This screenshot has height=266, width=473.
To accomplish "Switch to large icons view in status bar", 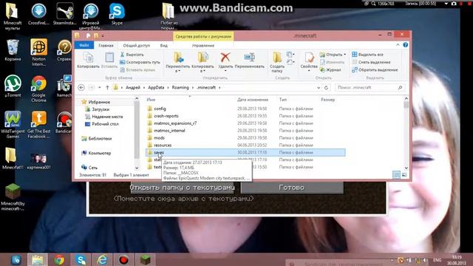I will [x=404, y=174].
